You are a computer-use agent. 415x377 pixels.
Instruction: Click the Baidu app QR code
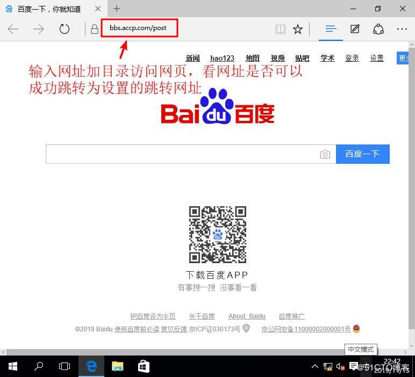218,235
